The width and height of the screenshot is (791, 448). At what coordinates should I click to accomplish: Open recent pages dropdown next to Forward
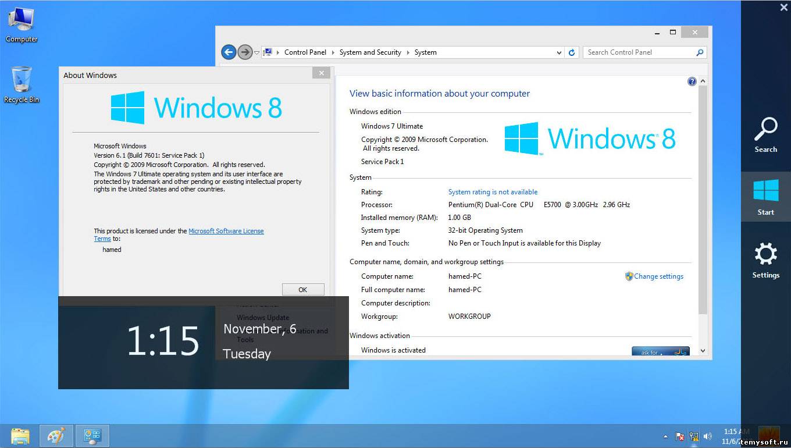click(x=256, y=53)
